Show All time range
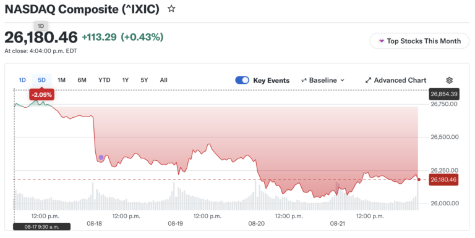The image size is (475, 238). [x=163, y=80]
